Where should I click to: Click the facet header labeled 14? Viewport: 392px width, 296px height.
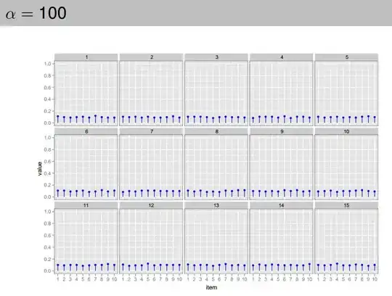(281, 205)
